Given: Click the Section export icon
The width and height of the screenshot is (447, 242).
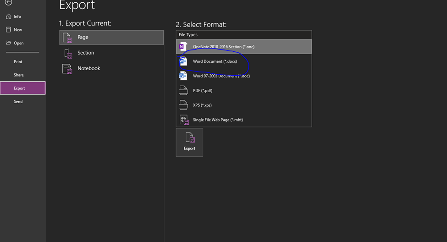Looking at the screenshot, I should [68, 53].
